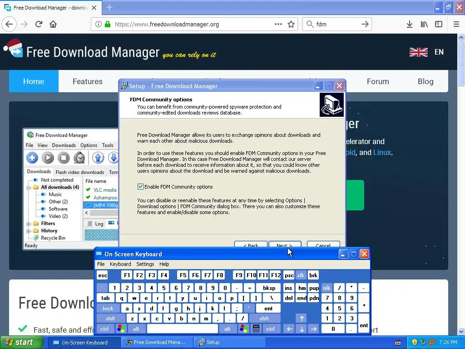The height and width of the screenshot is (349, 465).
Task: Click the security shield tray icon
Action: pyautogui.click(x=415, y=342)
